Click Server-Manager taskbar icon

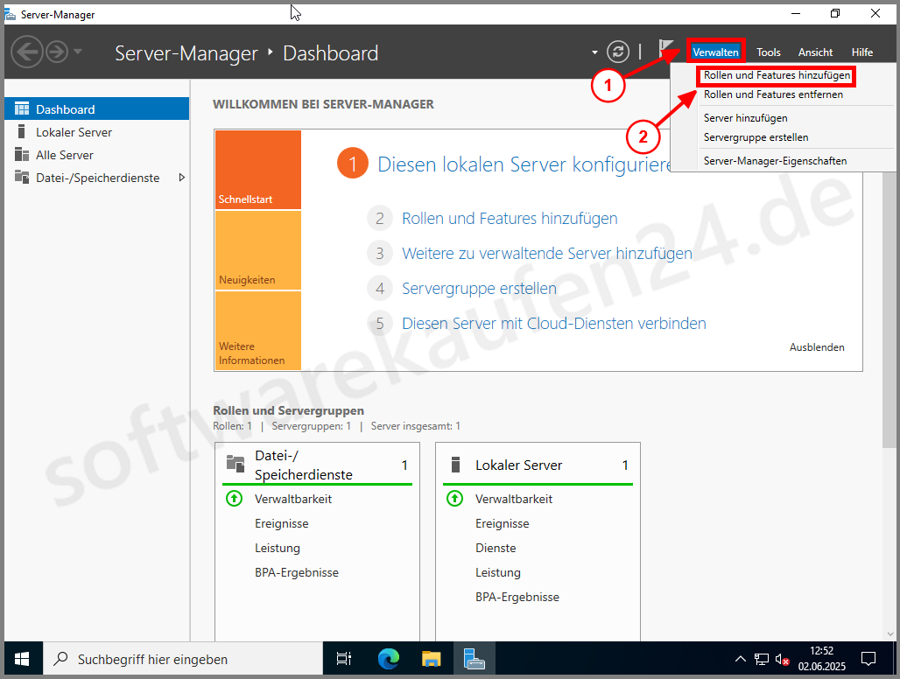click(475, 660)
